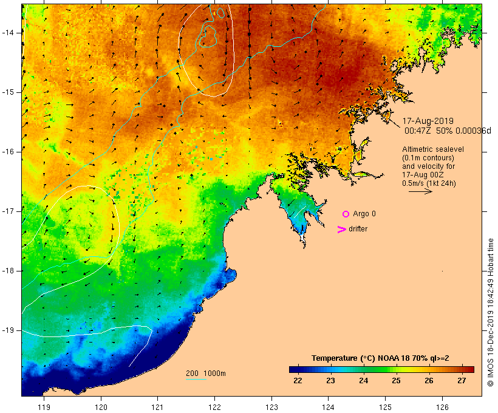The height and width of the screenshot is (413, 498).
Task: Click the longitude axis label 125
Action: tap(385, 407)
